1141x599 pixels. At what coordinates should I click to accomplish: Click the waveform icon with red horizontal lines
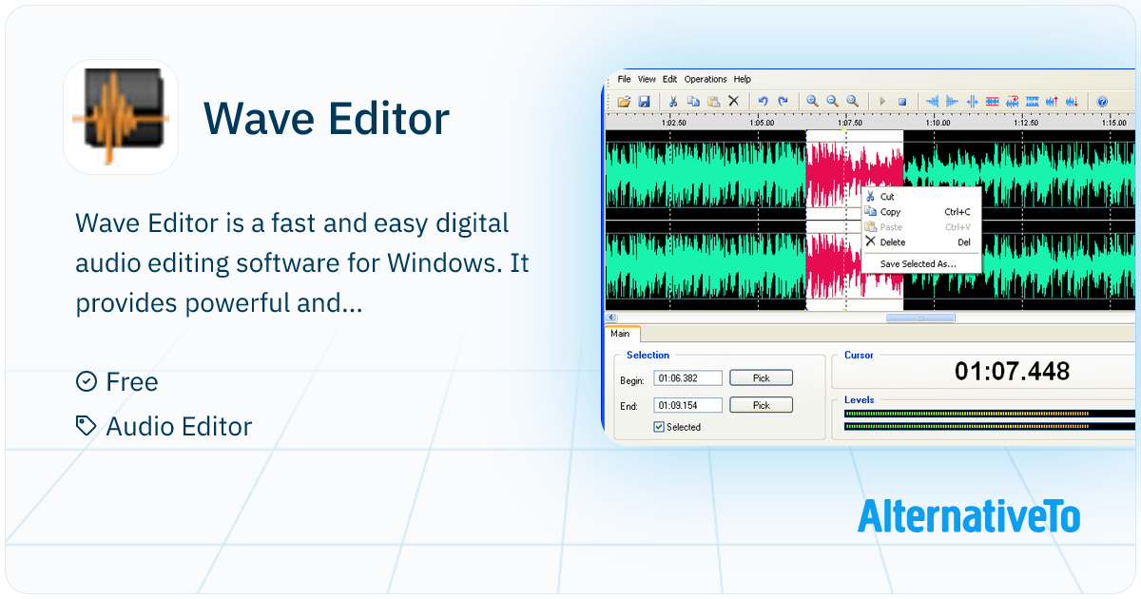(x=992, y=102)
